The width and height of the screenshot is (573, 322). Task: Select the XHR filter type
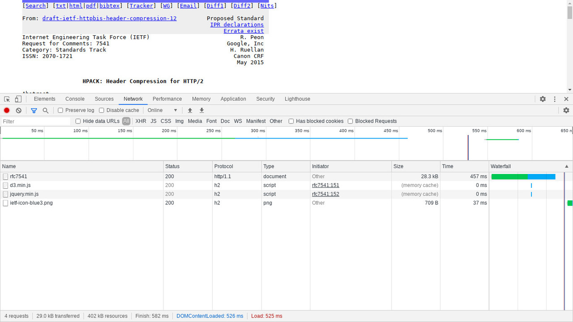click(x=141, y=121)
